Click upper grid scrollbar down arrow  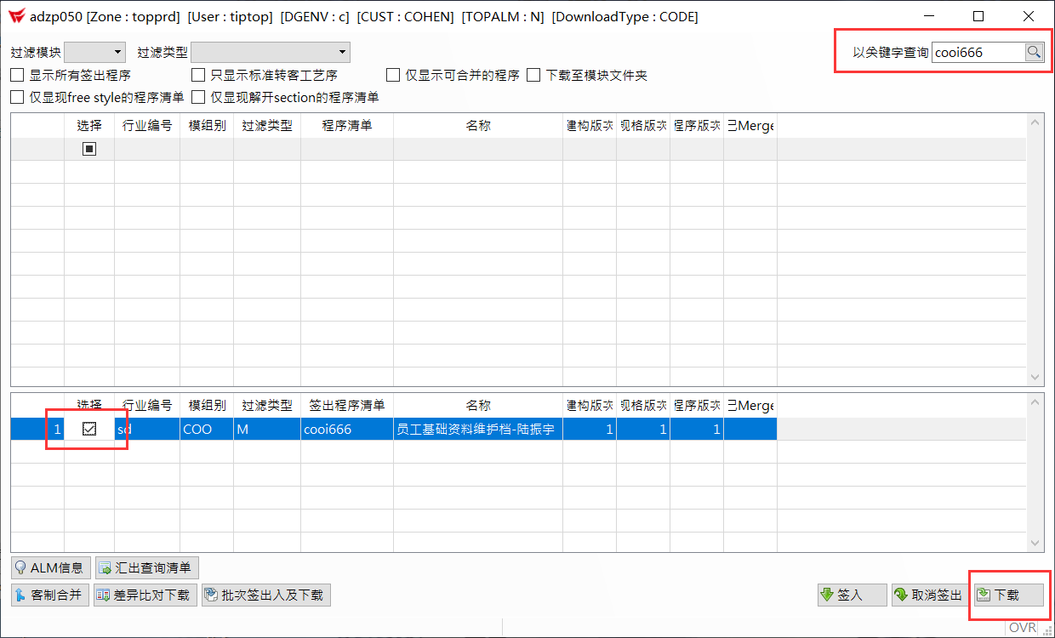click(x=1035, y=377)
